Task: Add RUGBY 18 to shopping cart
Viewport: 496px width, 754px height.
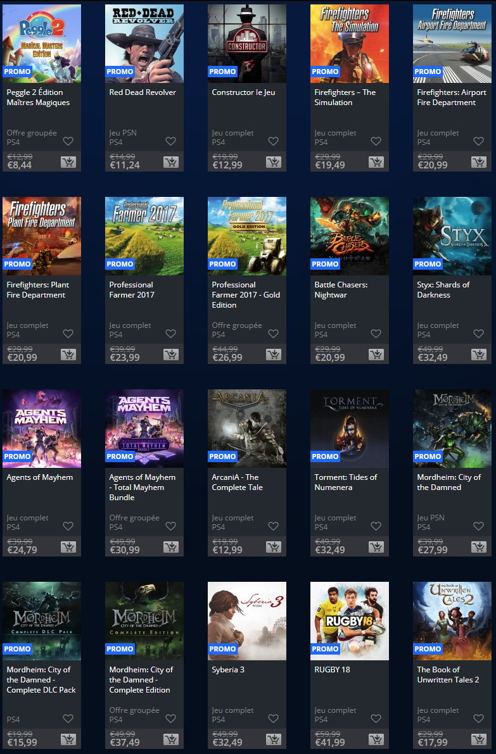Action: [376, 739]
